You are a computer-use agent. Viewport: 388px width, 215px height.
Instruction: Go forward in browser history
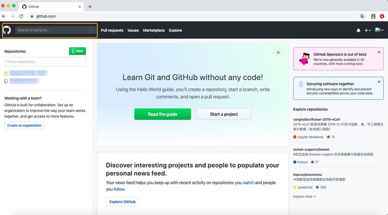[12, 16]
